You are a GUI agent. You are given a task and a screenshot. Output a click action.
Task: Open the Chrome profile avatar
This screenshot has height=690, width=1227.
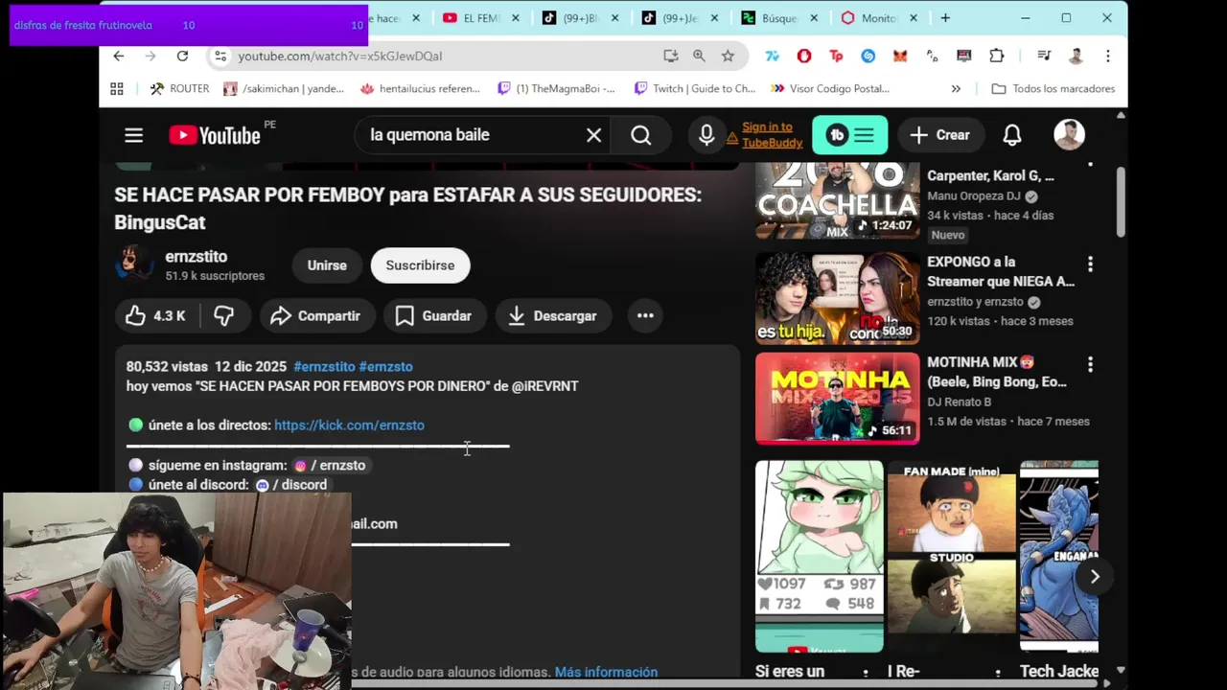pos(1076,56)
